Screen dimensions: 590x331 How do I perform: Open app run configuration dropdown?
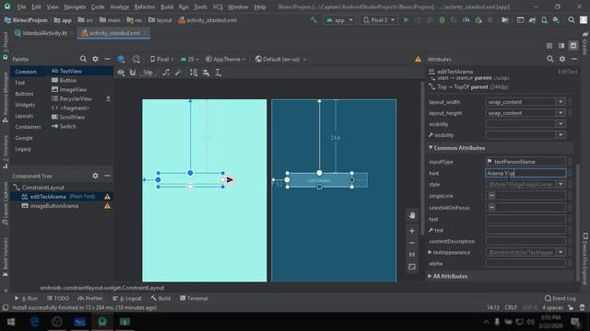(x=339, y=20)
